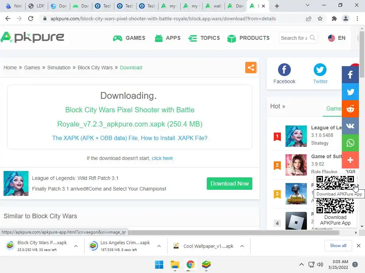Open BlueStacks from the taskbar
Viewport: 365px width, 273px height.
[206, 264]
